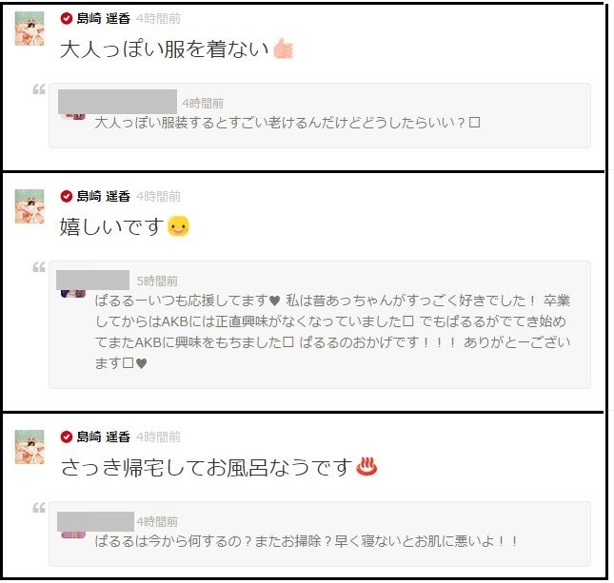Click the 4時間前 timestamp of the first post
Viewport: 614px width, 583px height.
tap(158, 18)
